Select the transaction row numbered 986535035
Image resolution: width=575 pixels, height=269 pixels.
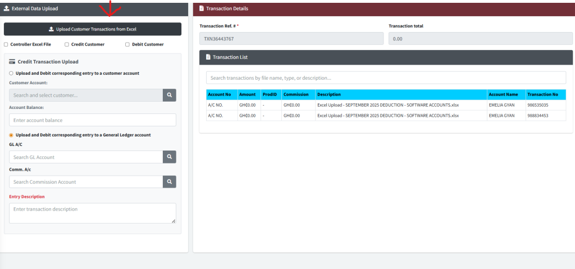386,105
